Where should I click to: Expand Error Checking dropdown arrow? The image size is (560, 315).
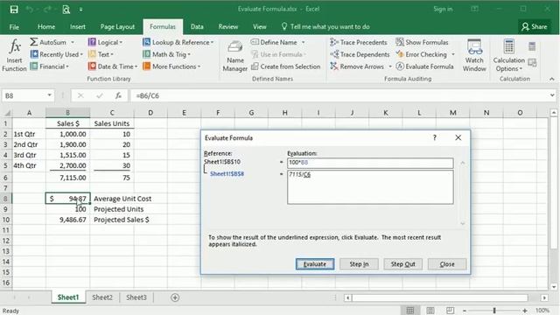tap(453, 54)
